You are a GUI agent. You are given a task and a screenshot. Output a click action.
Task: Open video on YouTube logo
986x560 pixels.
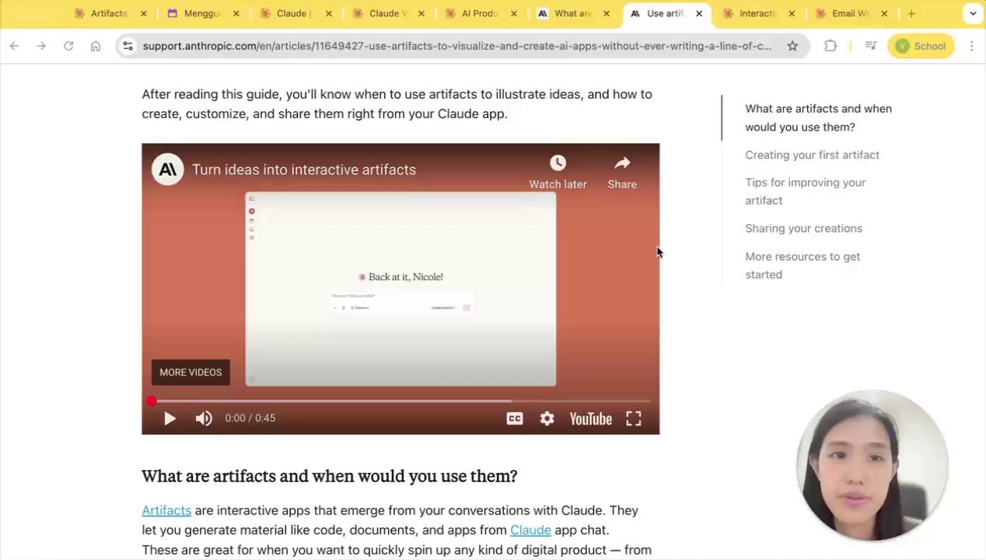pos(590,418)
